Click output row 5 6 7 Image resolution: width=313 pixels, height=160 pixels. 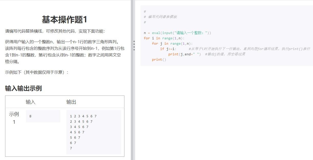click(75, 138)
